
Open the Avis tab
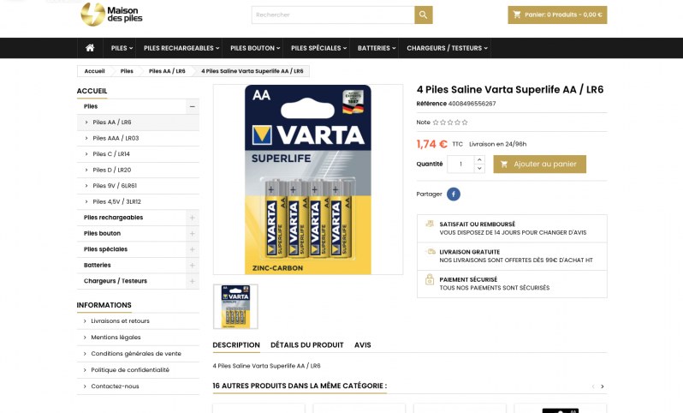coord(362,345)
